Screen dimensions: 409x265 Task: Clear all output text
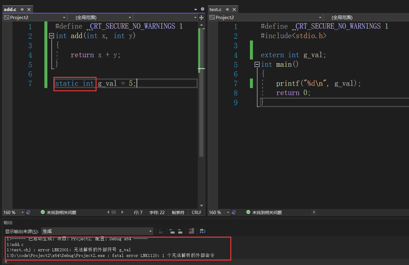(x=192, y=231)
